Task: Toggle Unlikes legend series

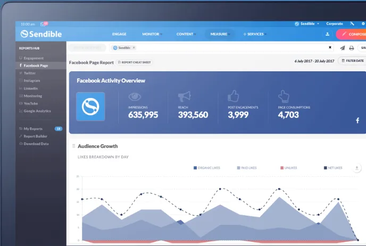Action: 289,168
